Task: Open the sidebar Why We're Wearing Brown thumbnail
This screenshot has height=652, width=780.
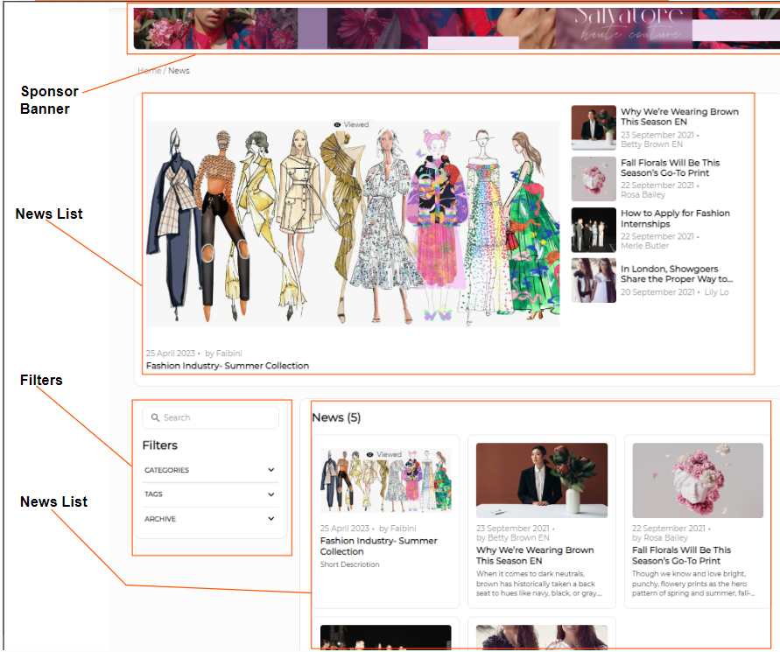Action: tap(594, 129)
